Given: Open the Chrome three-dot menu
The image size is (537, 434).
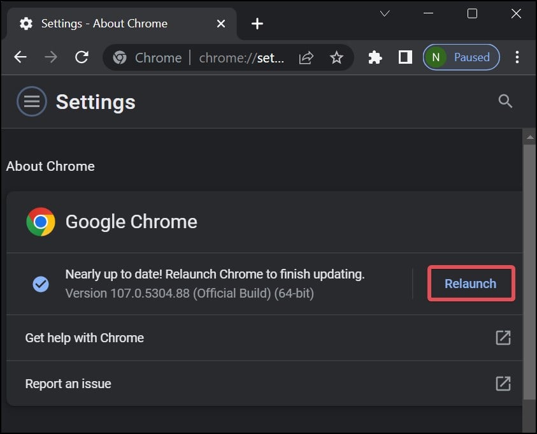Looking at the screenshot, I should (517, 57).
